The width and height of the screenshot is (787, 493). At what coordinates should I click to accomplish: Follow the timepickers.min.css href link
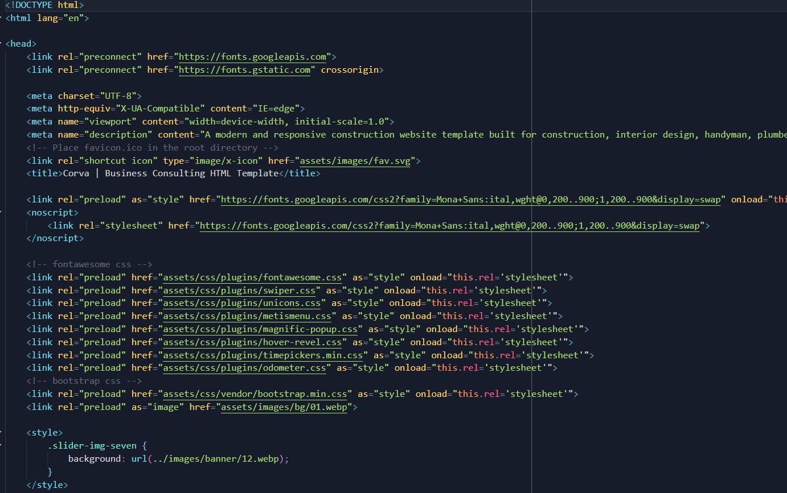coord(263,355)
